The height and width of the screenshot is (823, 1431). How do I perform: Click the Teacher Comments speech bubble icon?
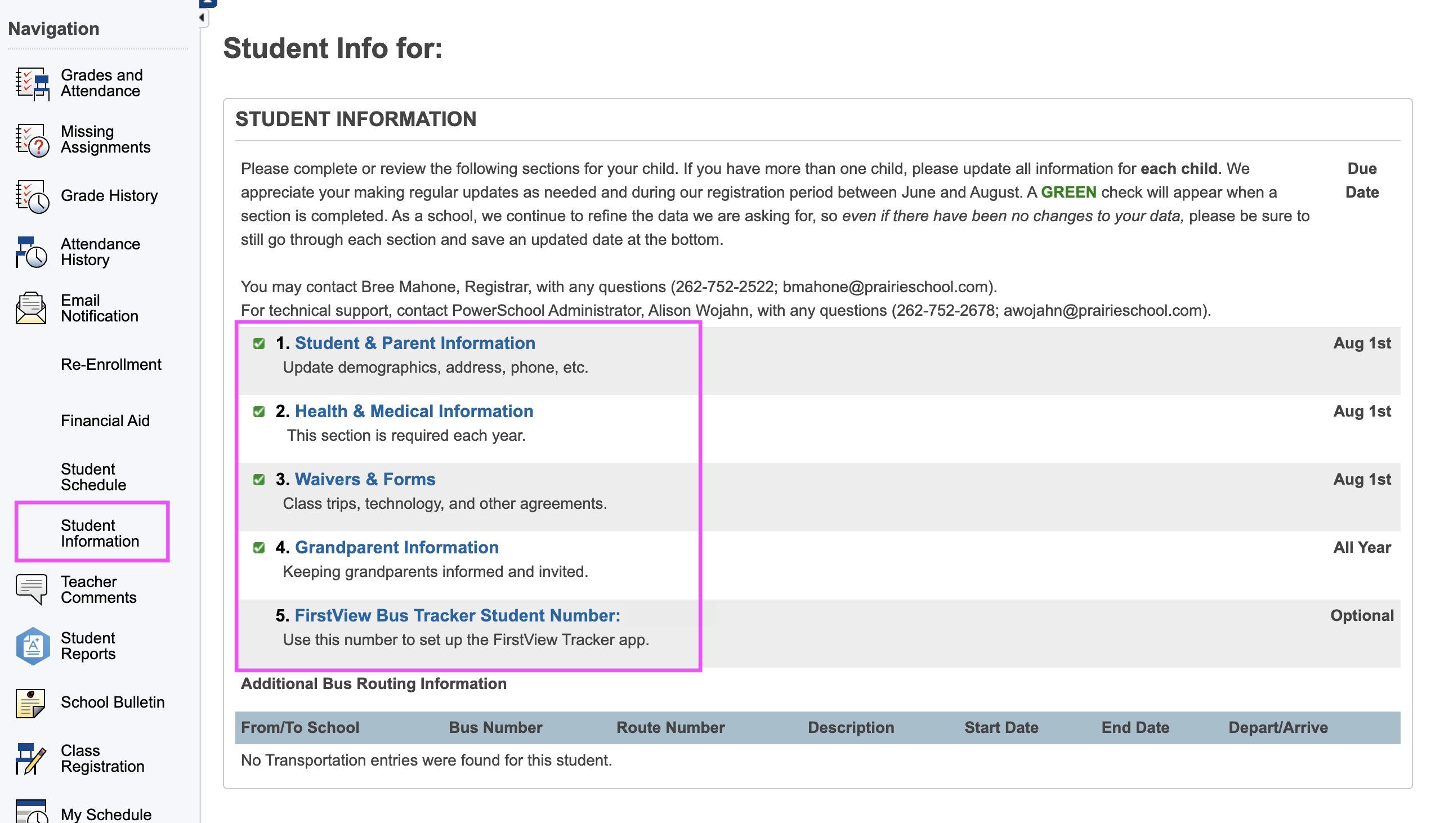click(32, 590)
